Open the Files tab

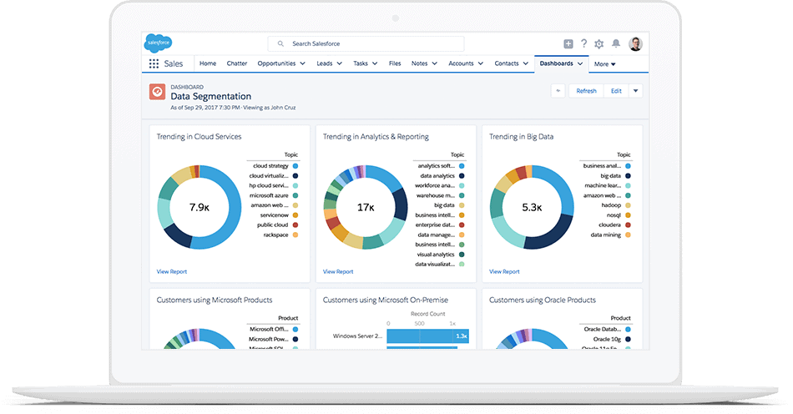395,63
